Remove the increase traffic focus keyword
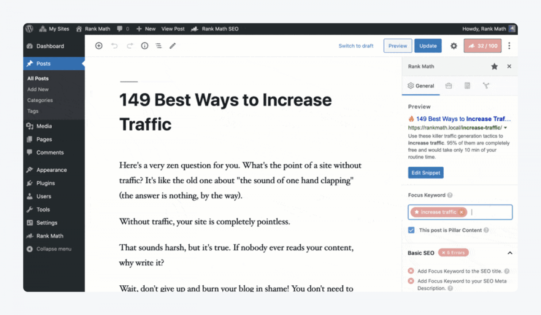541x315 pixels. 462,212
